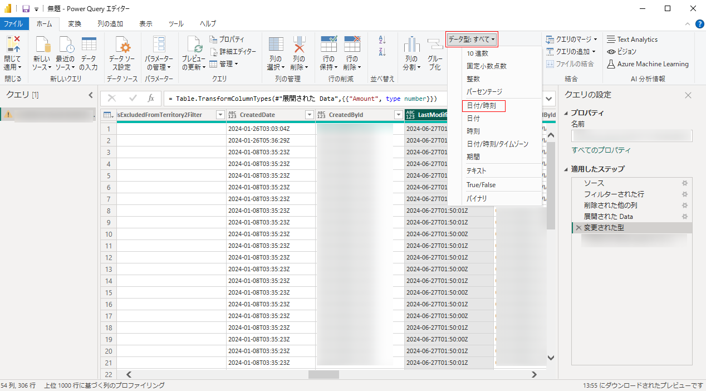The image size is (706, 391).
Task: Expand the formula bar with the chevron
Action: [x=550, y=99]
